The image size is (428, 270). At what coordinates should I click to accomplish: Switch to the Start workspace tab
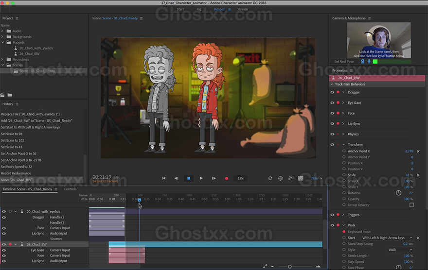tap(180, 9)
